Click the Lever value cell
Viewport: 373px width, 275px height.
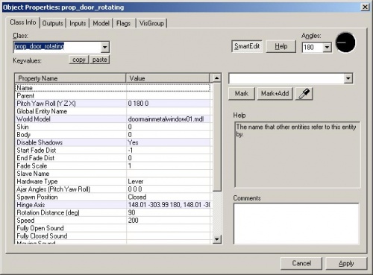(x=169, y=181)
